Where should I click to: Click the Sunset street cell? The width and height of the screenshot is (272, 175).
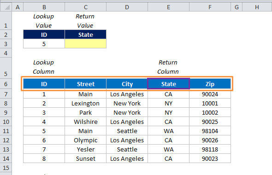tap(86, 158)
